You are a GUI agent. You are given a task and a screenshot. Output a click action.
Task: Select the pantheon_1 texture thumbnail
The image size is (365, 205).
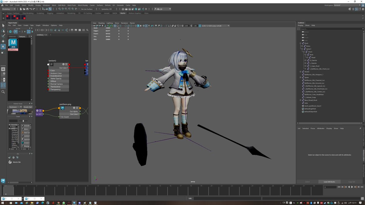click(x=13, y=45)
